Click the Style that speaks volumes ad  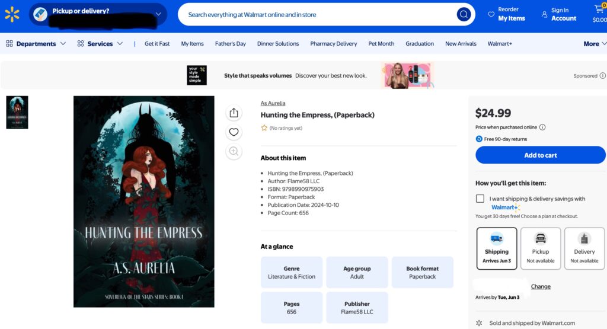[x=295, y=75]
